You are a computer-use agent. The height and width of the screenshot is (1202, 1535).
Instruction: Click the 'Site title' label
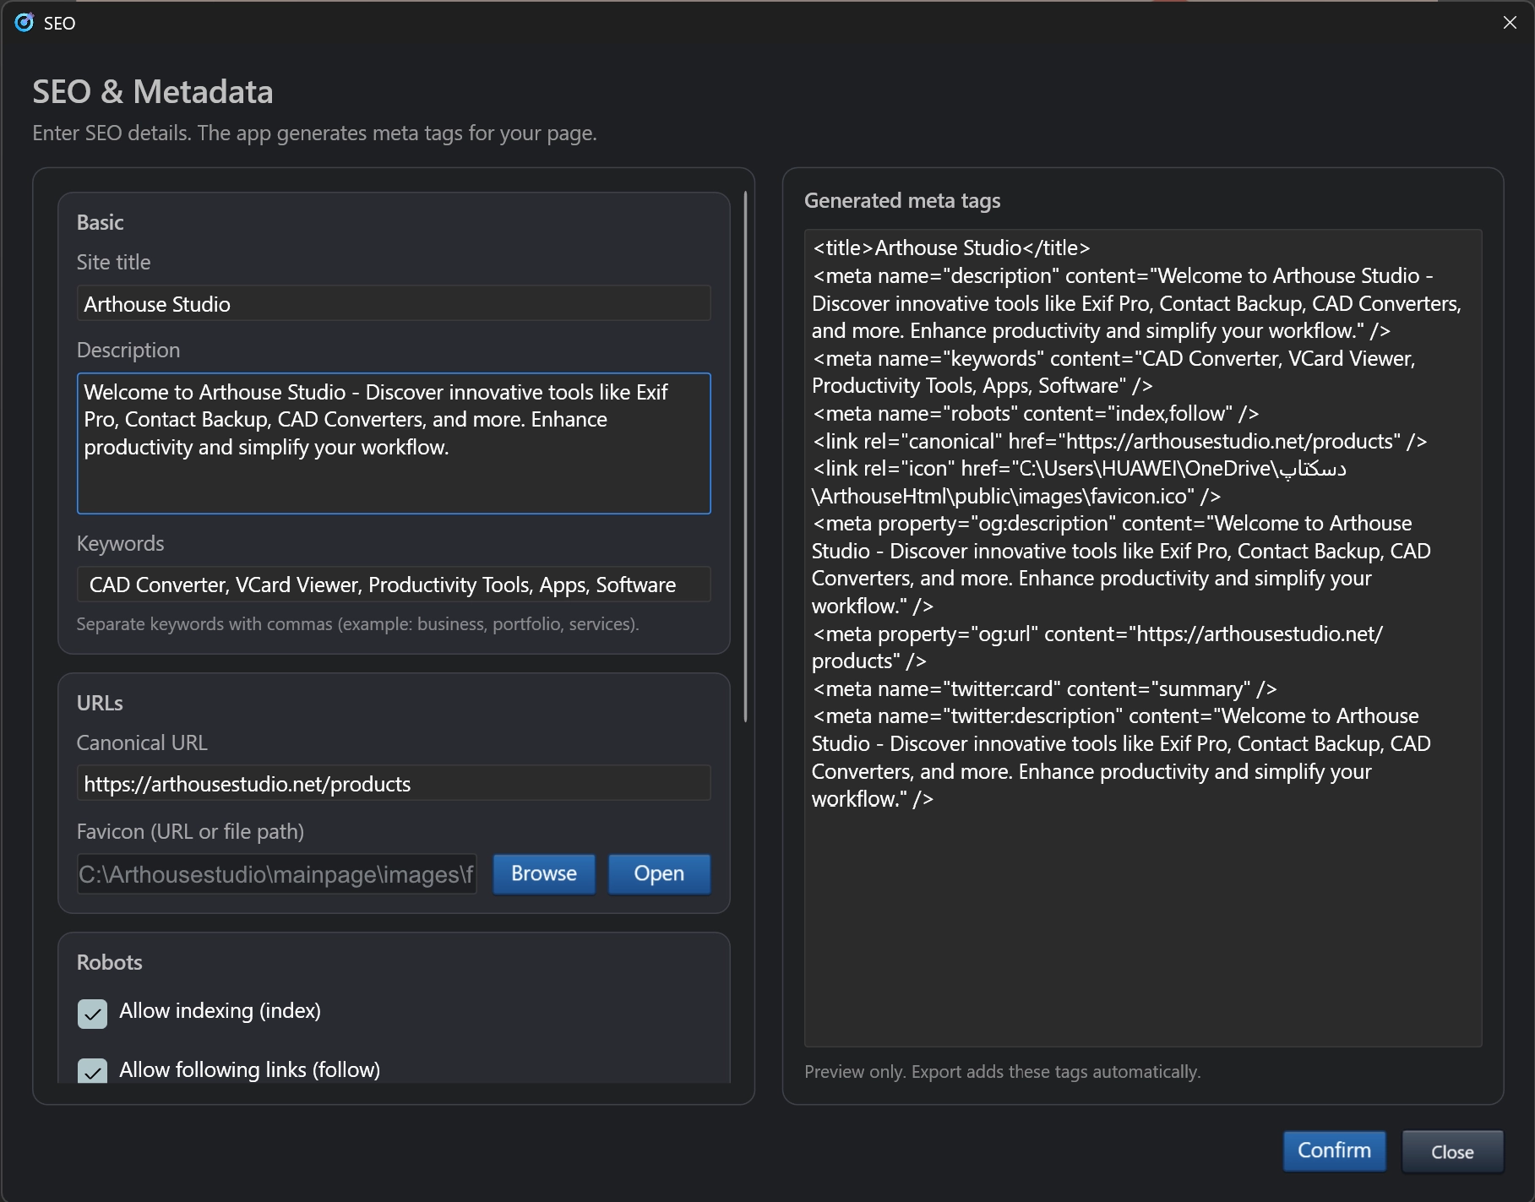(113, 262)
